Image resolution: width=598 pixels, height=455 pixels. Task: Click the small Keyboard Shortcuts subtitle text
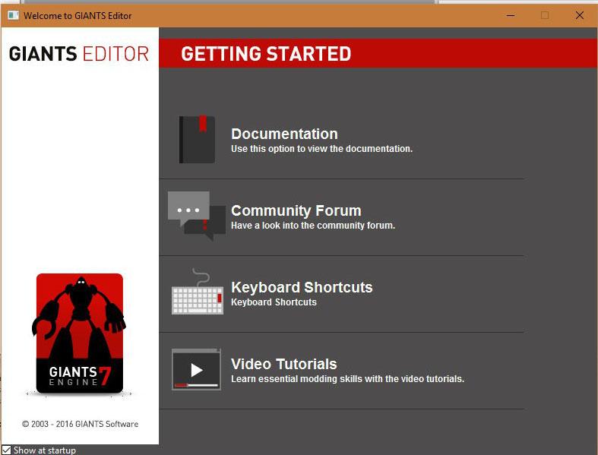click(x=274, y=302)
